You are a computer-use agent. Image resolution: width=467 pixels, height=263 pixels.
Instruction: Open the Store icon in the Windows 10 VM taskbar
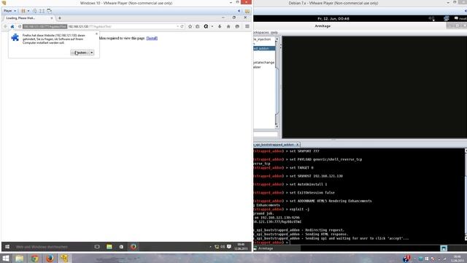coord(121,247)
